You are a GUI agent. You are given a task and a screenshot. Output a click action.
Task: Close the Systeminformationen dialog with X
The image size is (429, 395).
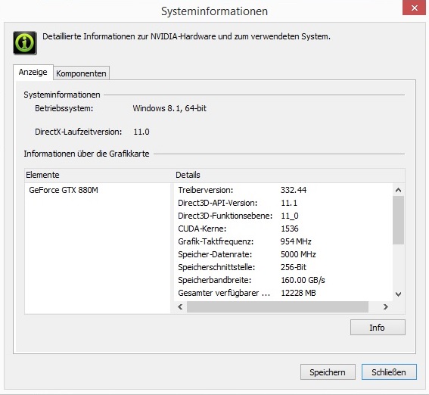(414, 8)
